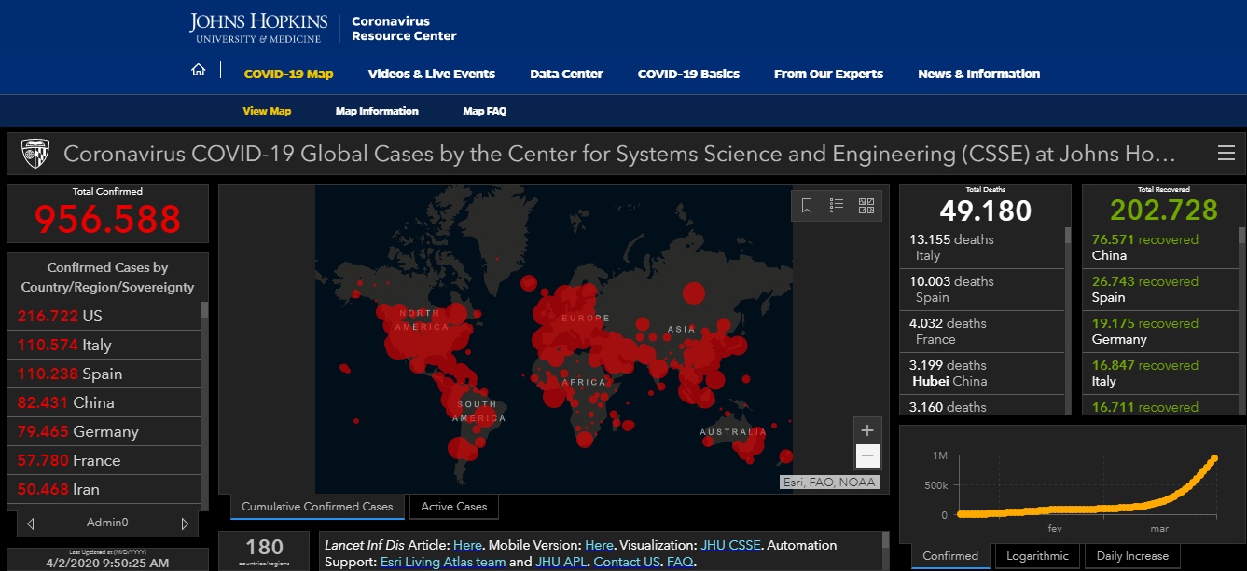The image size is (1247, 571).
Task: Show the Daily Increase chart tab
Action: 1131,556
